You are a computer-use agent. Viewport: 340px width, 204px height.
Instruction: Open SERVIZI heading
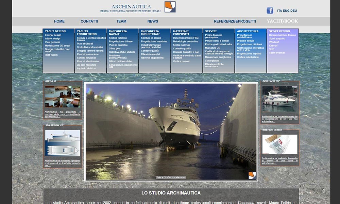[211, 31]
